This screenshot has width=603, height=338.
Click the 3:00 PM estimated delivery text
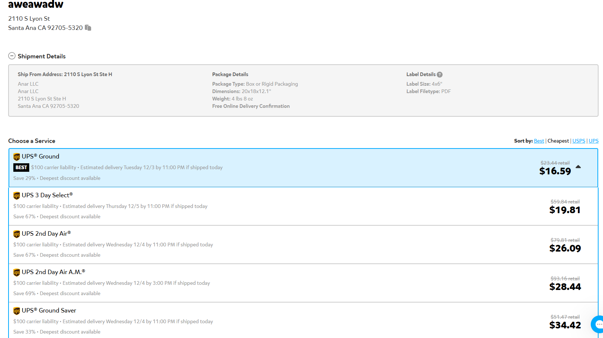[x=136, y=283]
